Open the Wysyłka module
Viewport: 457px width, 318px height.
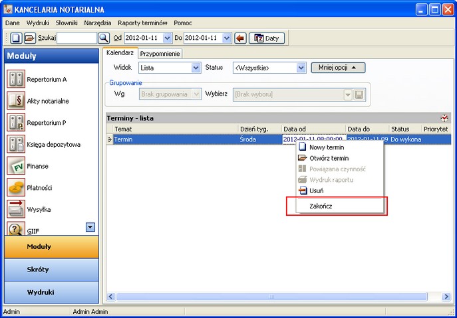39,209
